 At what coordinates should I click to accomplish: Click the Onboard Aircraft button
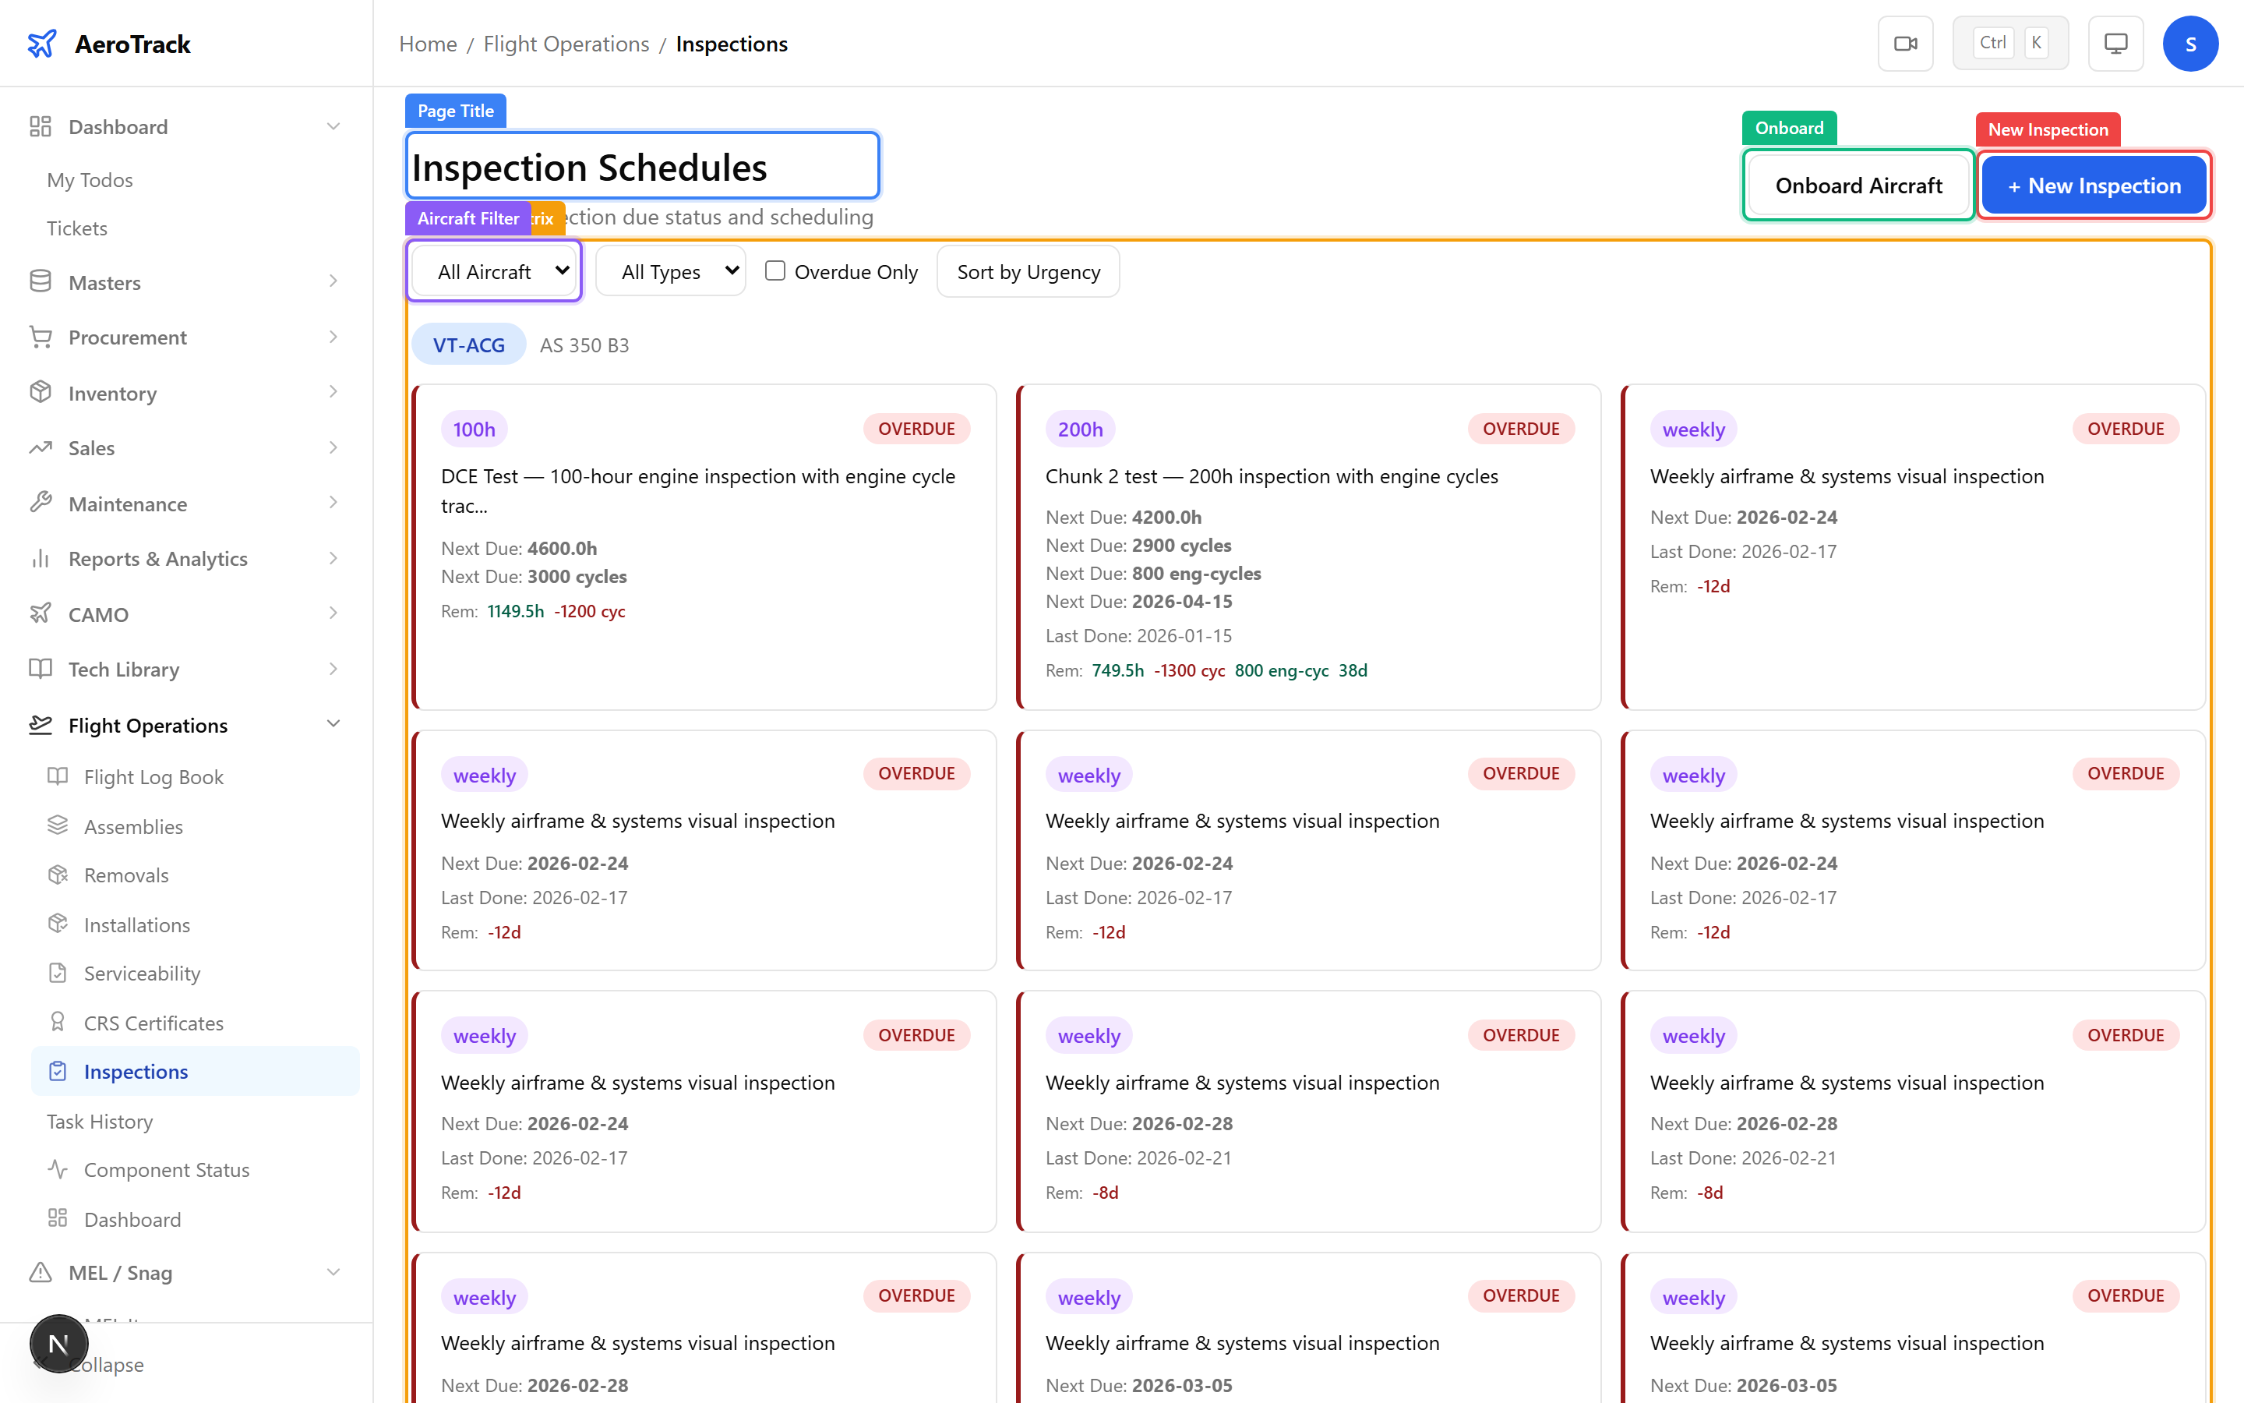[x=1858, y=186]
